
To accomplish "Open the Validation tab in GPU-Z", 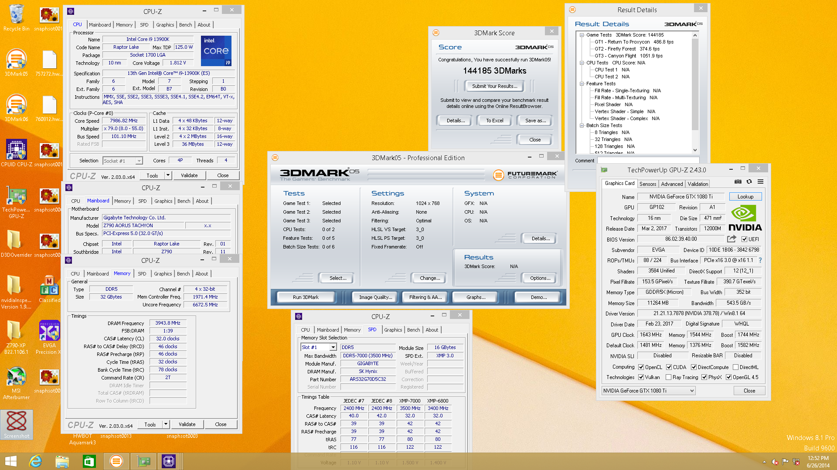I will point(698,184).
